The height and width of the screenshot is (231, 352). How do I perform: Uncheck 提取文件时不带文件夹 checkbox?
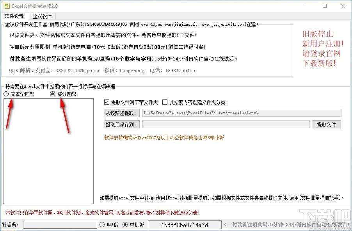pos(131,102)
